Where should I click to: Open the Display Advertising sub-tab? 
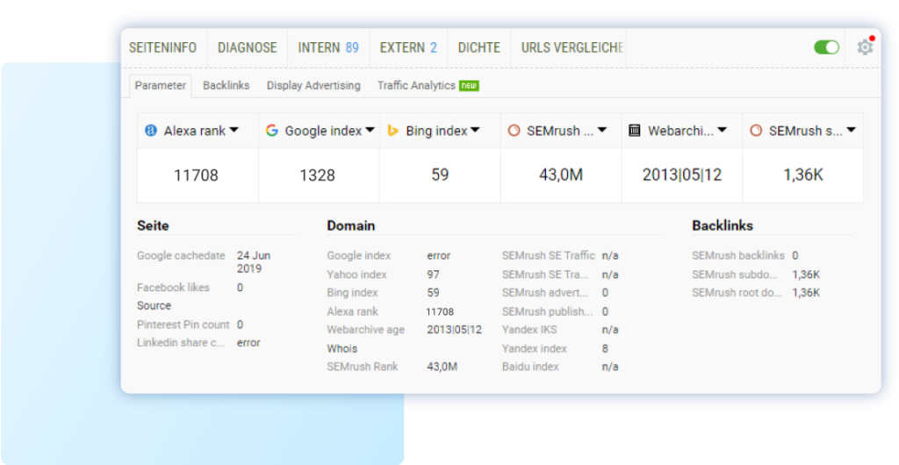point(313,86)
